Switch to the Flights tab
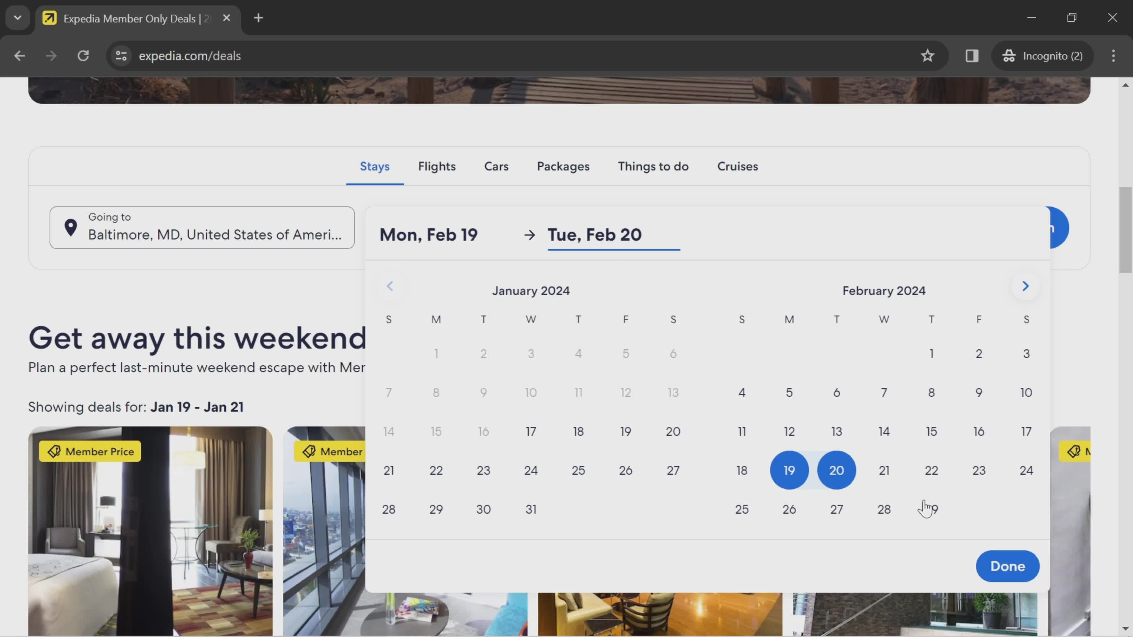 437,166
